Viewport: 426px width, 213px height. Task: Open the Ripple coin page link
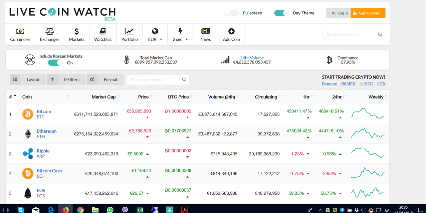click(x=43, y=151)
